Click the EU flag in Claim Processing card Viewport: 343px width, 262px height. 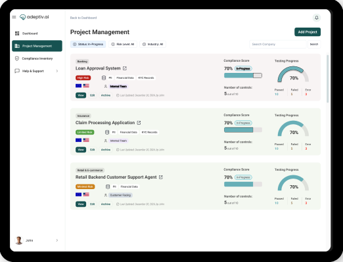(x=78, y=140)
